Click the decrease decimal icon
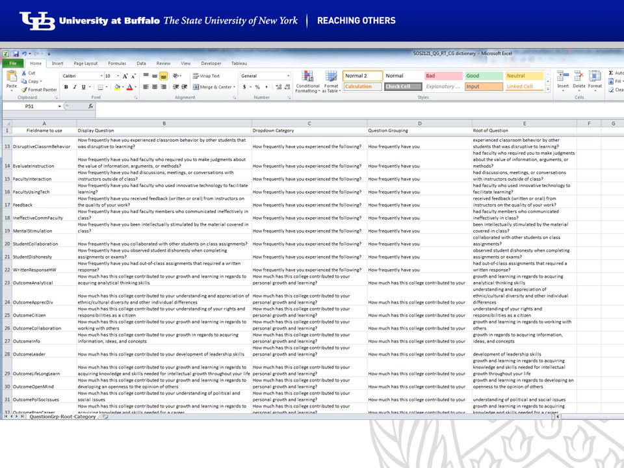Image resolution: width=624 pixels, height=468 pixels. [x=287, y=86]
